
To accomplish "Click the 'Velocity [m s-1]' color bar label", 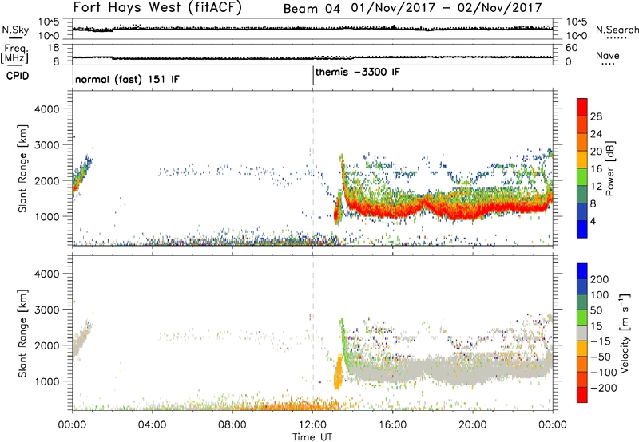I will click(625, 333).
